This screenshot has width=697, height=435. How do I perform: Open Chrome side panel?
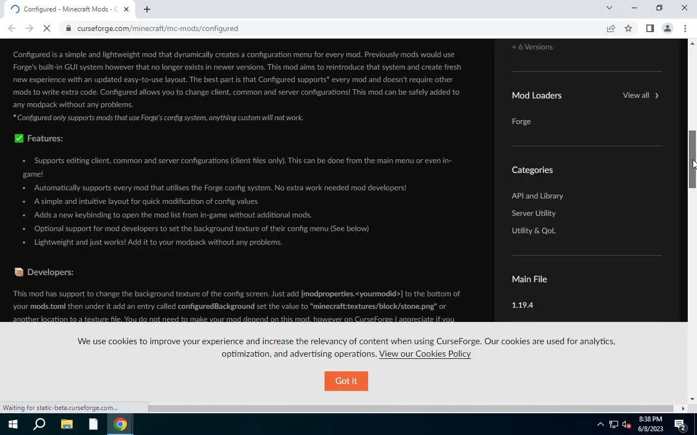click(650, 28)
